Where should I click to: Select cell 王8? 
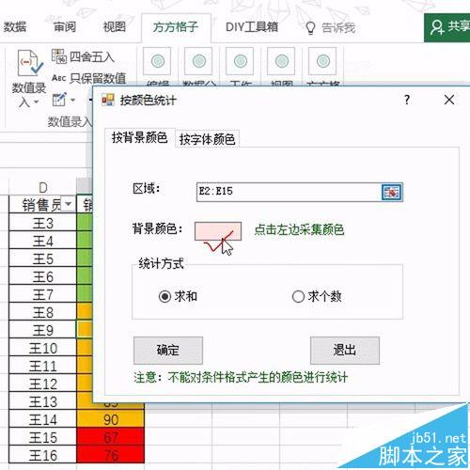(x=43, y=312)
